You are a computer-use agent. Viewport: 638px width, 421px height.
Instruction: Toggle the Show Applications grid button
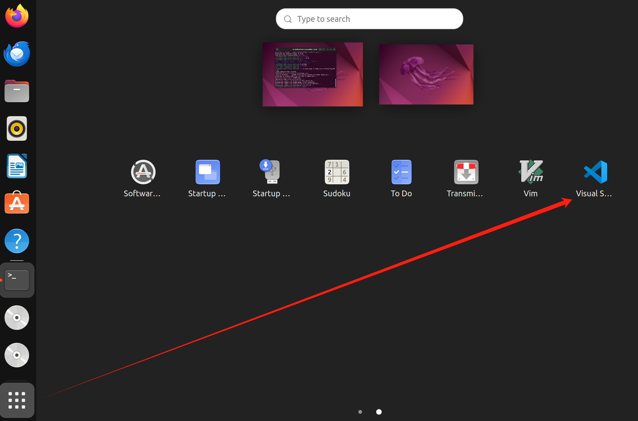click(17, 400)
